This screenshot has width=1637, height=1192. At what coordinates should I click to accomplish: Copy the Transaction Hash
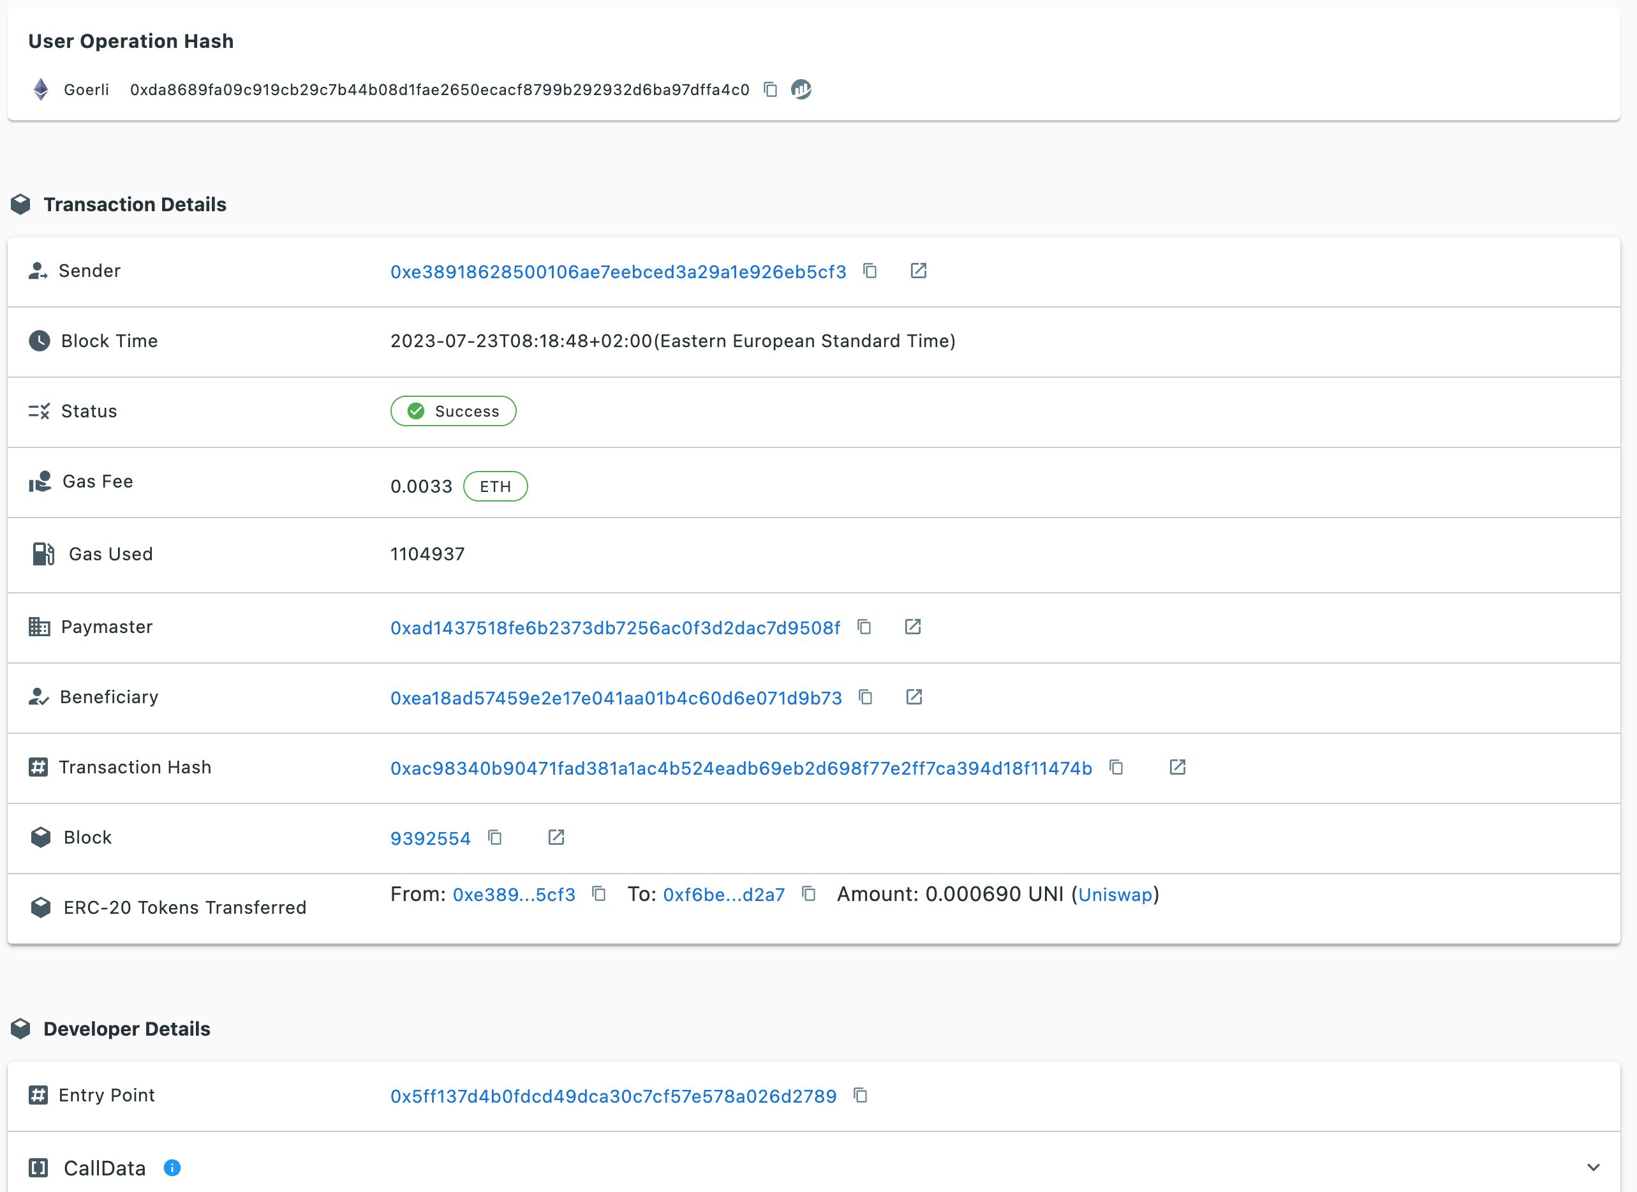(1116, 767)
